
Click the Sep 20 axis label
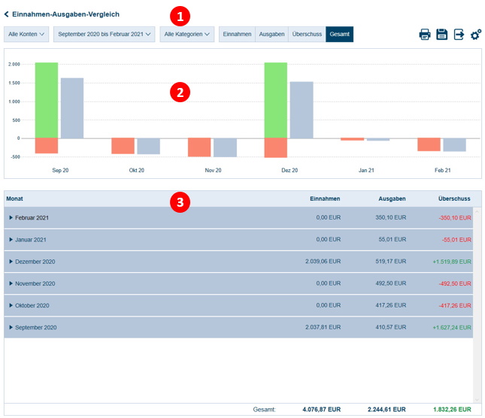tap(60, 171)
